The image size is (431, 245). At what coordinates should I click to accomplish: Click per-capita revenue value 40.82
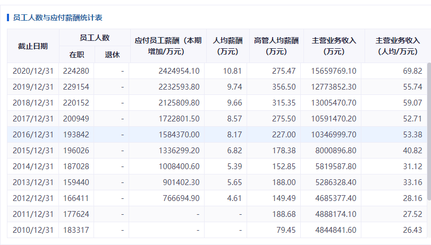coord(412,151)
